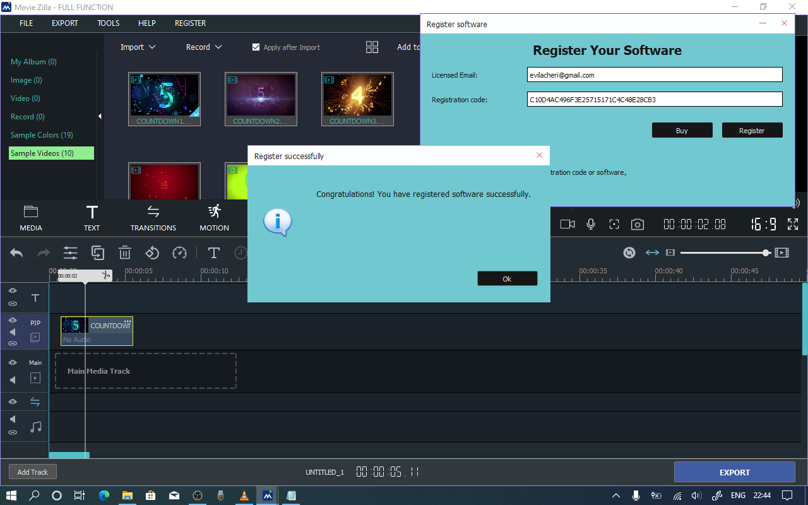Open the REGISTER menu
The image size is (808, 505).
[191, 23]
